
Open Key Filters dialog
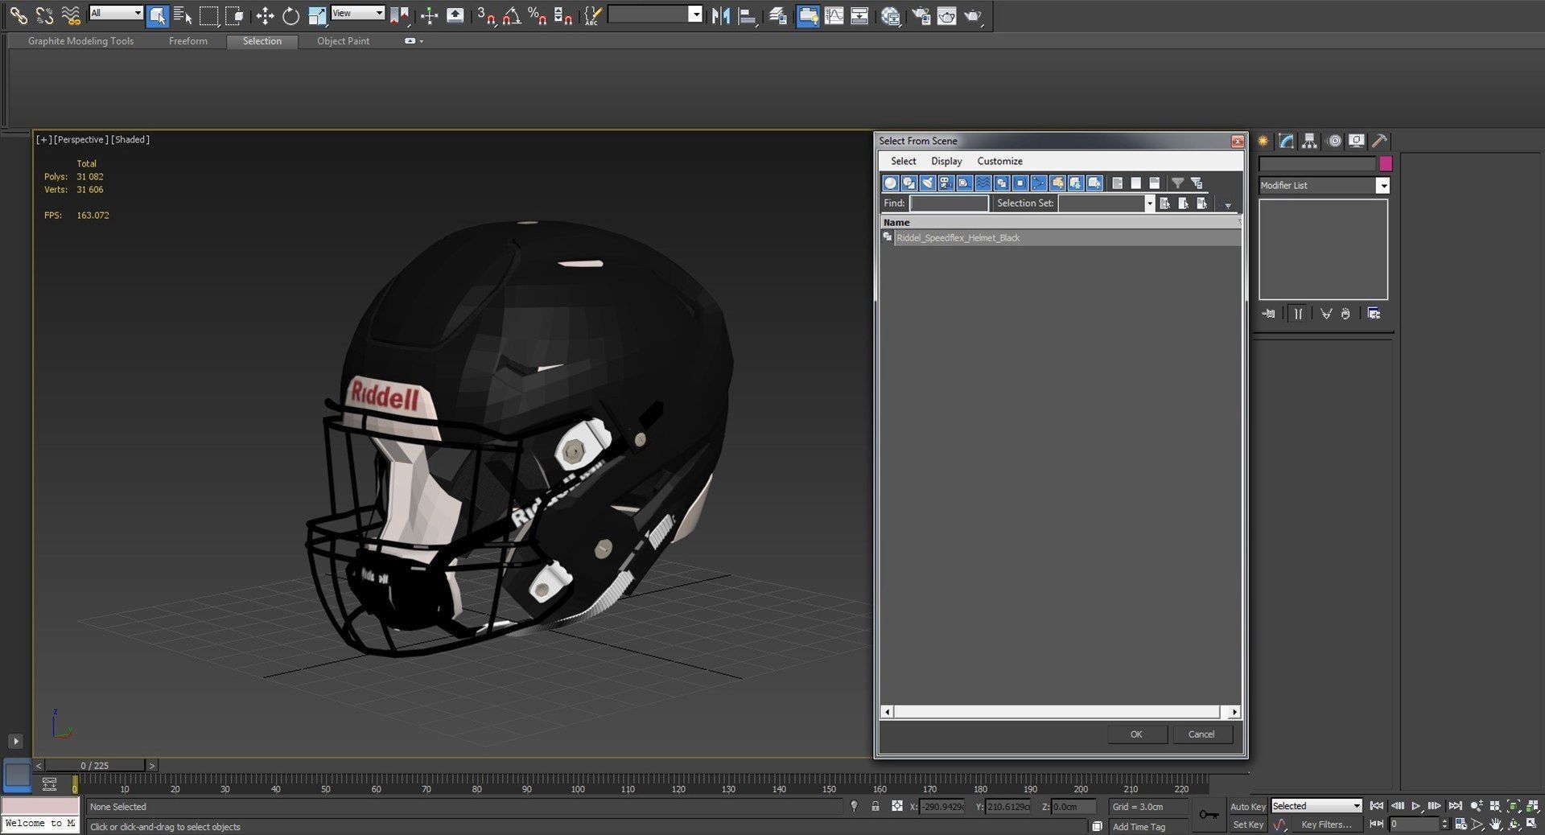(x=1326, y=825)
